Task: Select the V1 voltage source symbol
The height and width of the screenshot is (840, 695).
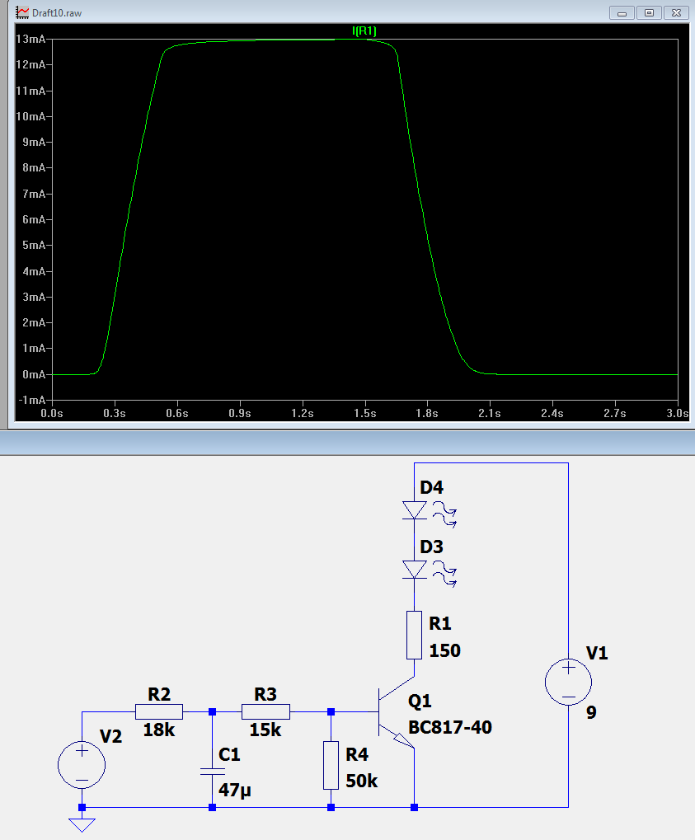Action: coord(568,682)
